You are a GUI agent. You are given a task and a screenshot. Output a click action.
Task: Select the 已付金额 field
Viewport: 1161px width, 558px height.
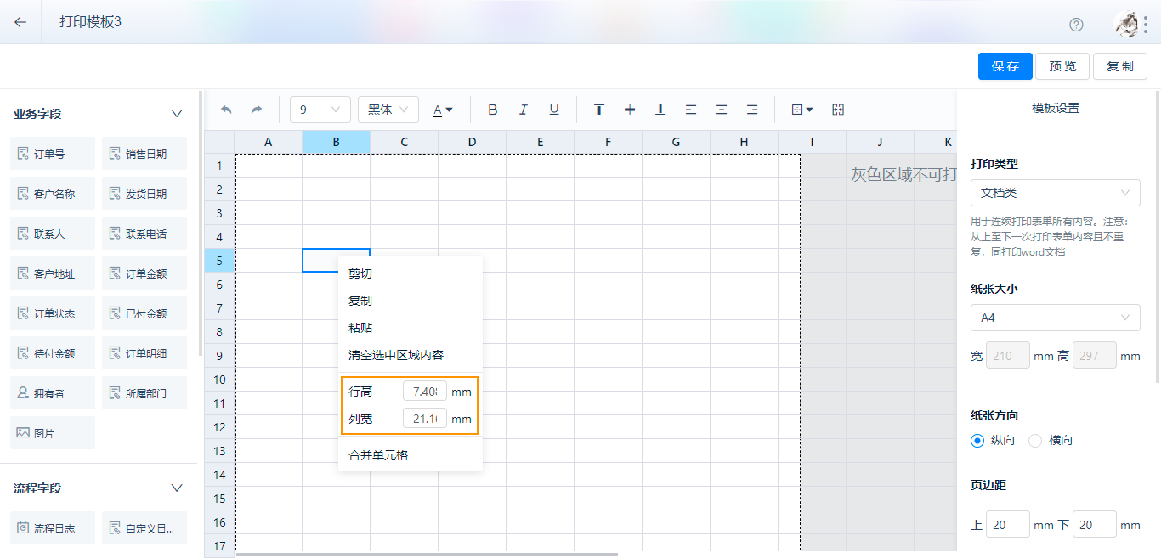(x=144, y=313)
